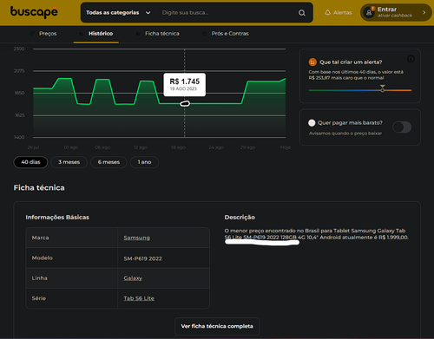This screenshot has height=339, width=434.
Task: Click the 'Que tal criar um alerta?' title
Action: click(x=351, y=62)
